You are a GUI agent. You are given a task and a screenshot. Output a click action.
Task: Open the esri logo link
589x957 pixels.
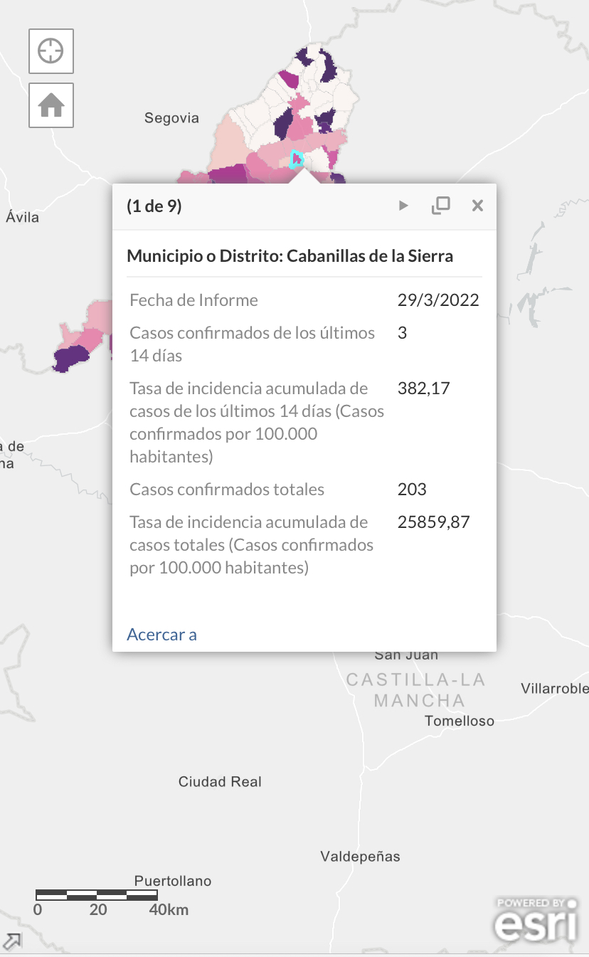coord(536,919)
